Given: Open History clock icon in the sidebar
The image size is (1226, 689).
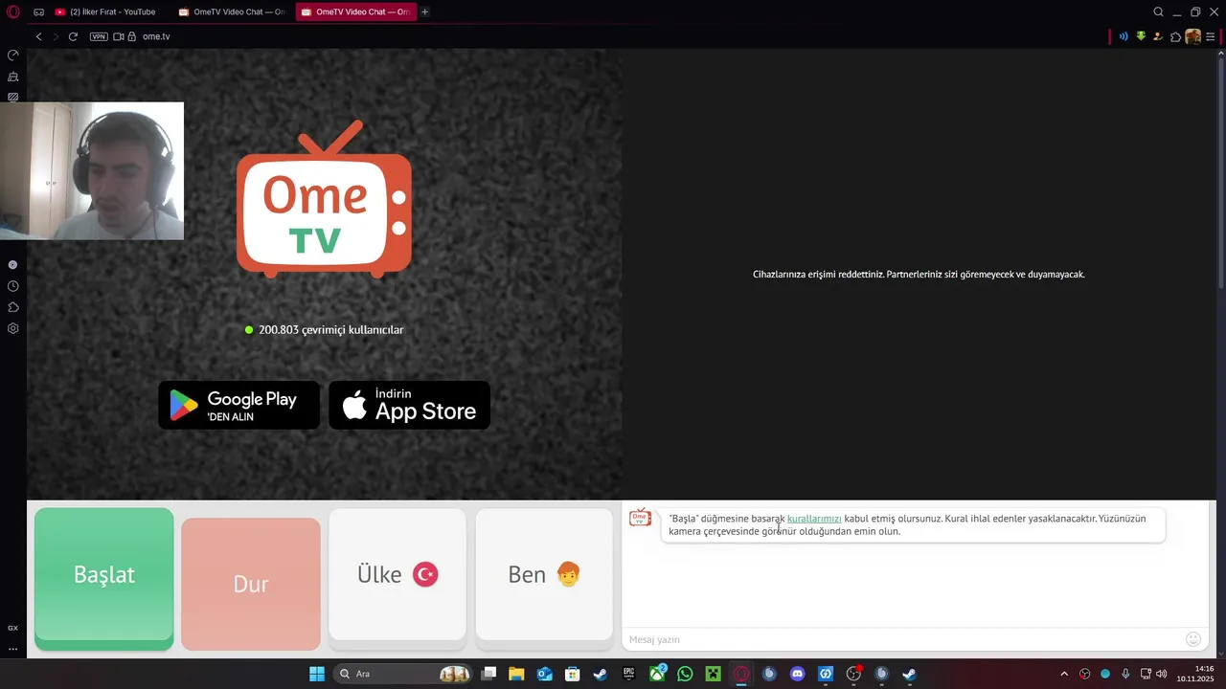Looking at the screenshot, I should tap(13, 286).
